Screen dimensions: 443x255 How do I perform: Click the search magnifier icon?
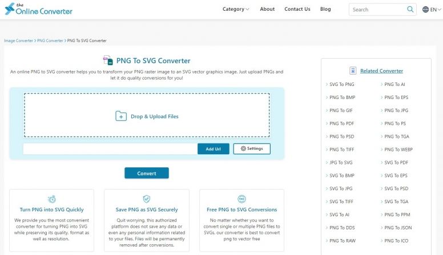[x=410, y=9]
